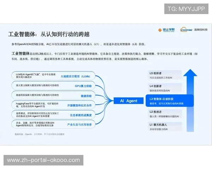
Task: Select the L2 推理者 level card
Action: click(165, 114)
